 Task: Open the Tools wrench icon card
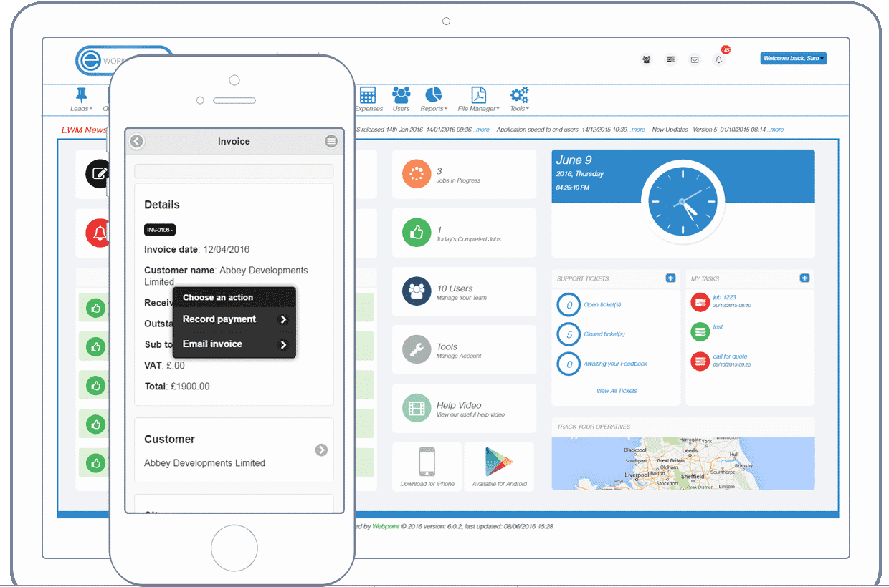pos(416,349)
